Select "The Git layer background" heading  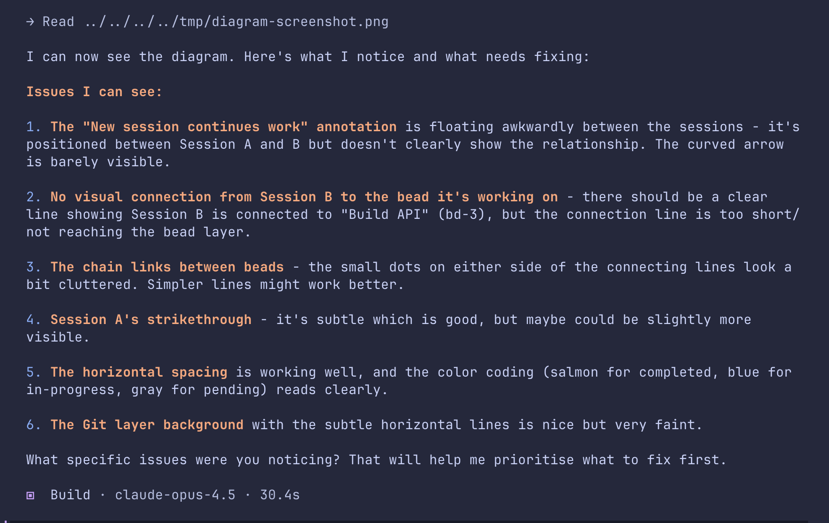(147, 425)
